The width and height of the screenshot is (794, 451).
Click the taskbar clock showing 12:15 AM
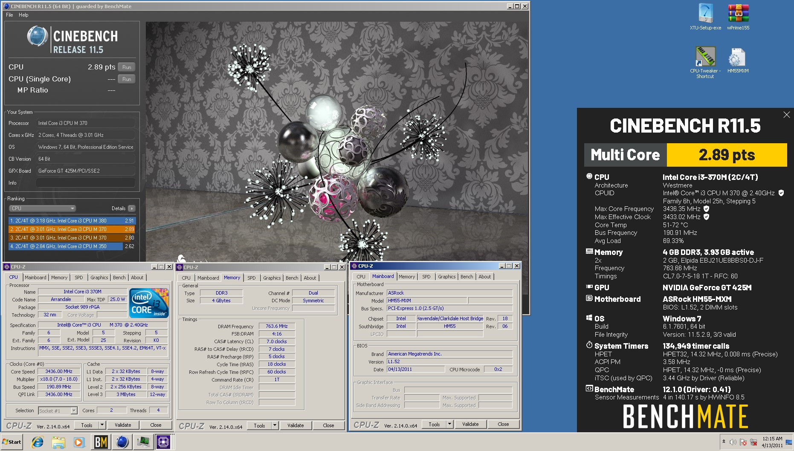[772, 442]
